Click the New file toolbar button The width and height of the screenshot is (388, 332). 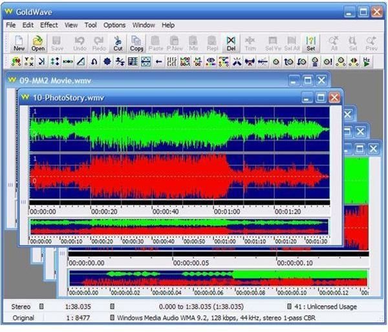coord(19,43)
